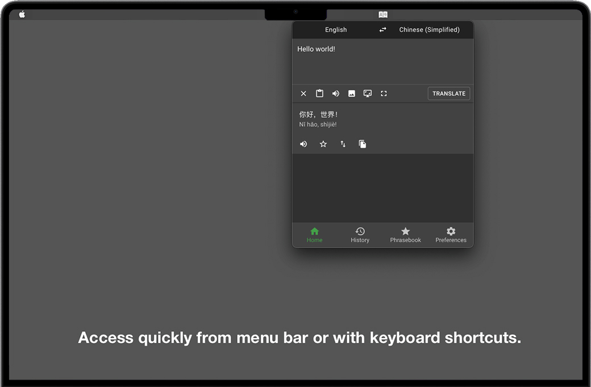Clear the input text with the X icon
The width and height of the screenshot is (591, 387).
coord(303,94)
